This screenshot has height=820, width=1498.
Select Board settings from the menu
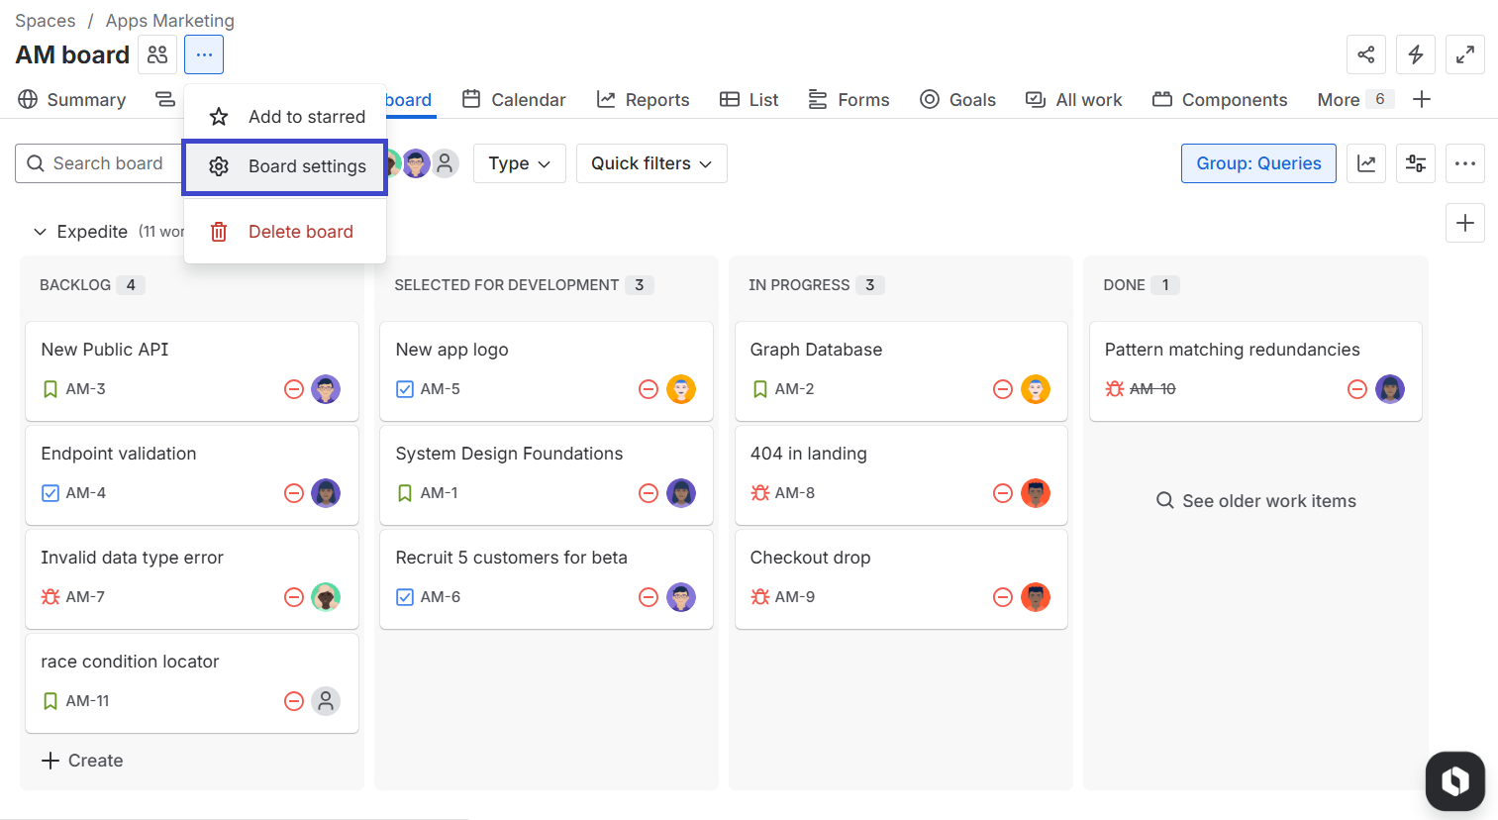284,166
